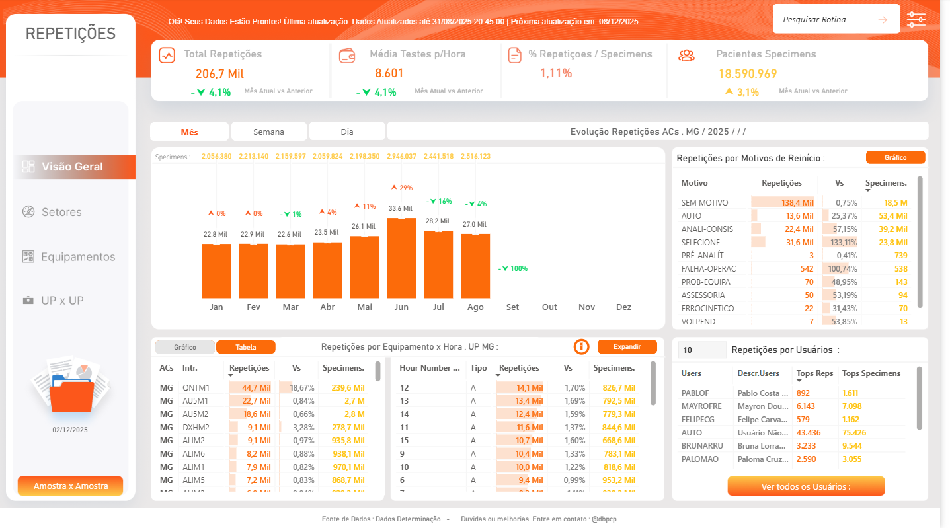Click the search arrow in Pesquisar Rotina
The width and height of the screenshot is (950, 528).
[x=883, y=20]
